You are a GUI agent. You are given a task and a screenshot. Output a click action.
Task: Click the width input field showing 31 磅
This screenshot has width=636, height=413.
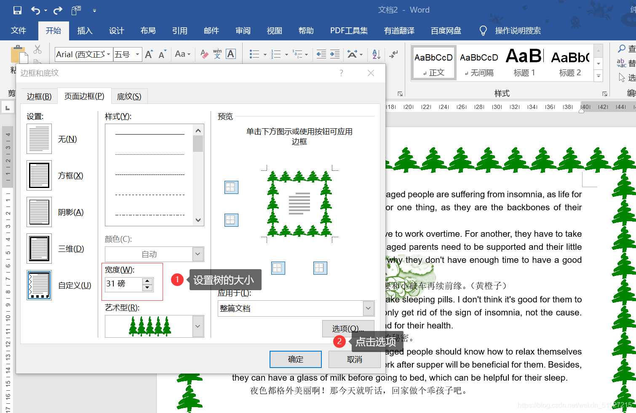[124, 284]
